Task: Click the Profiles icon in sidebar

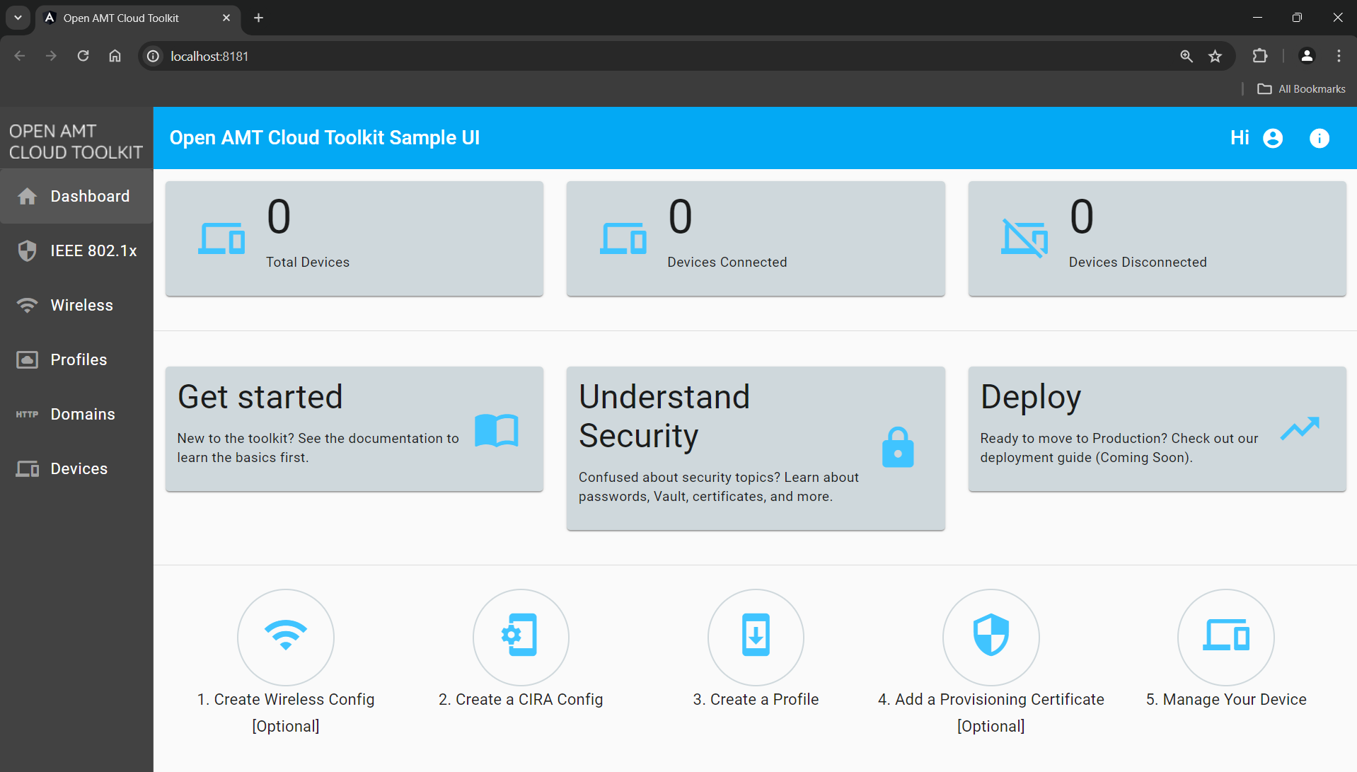Action: (27, 359)
